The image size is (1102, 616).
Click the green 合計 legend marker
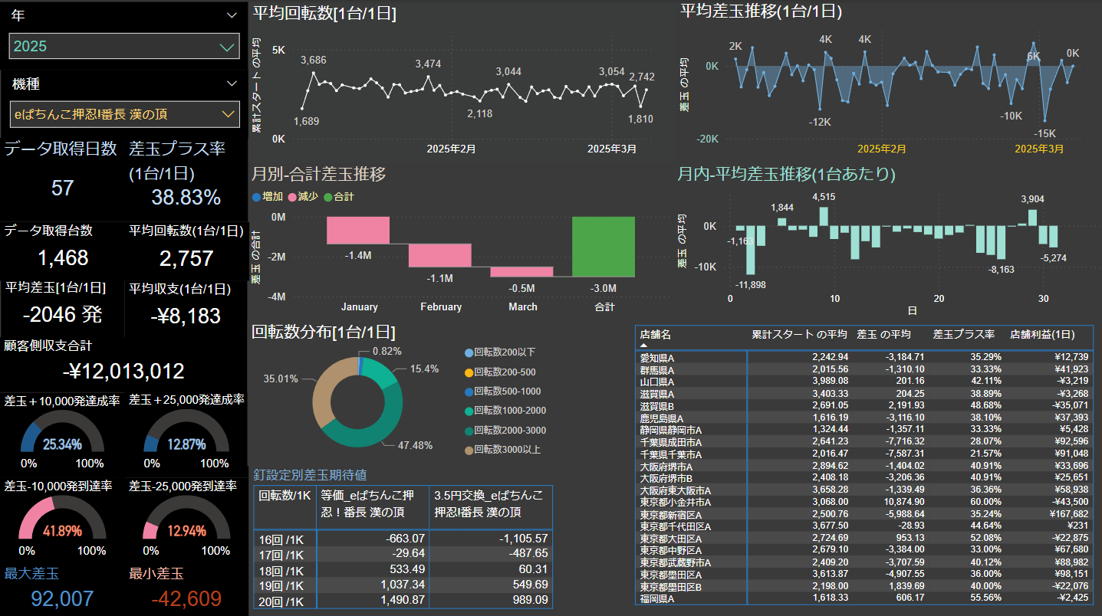click(x=327, y=197)
